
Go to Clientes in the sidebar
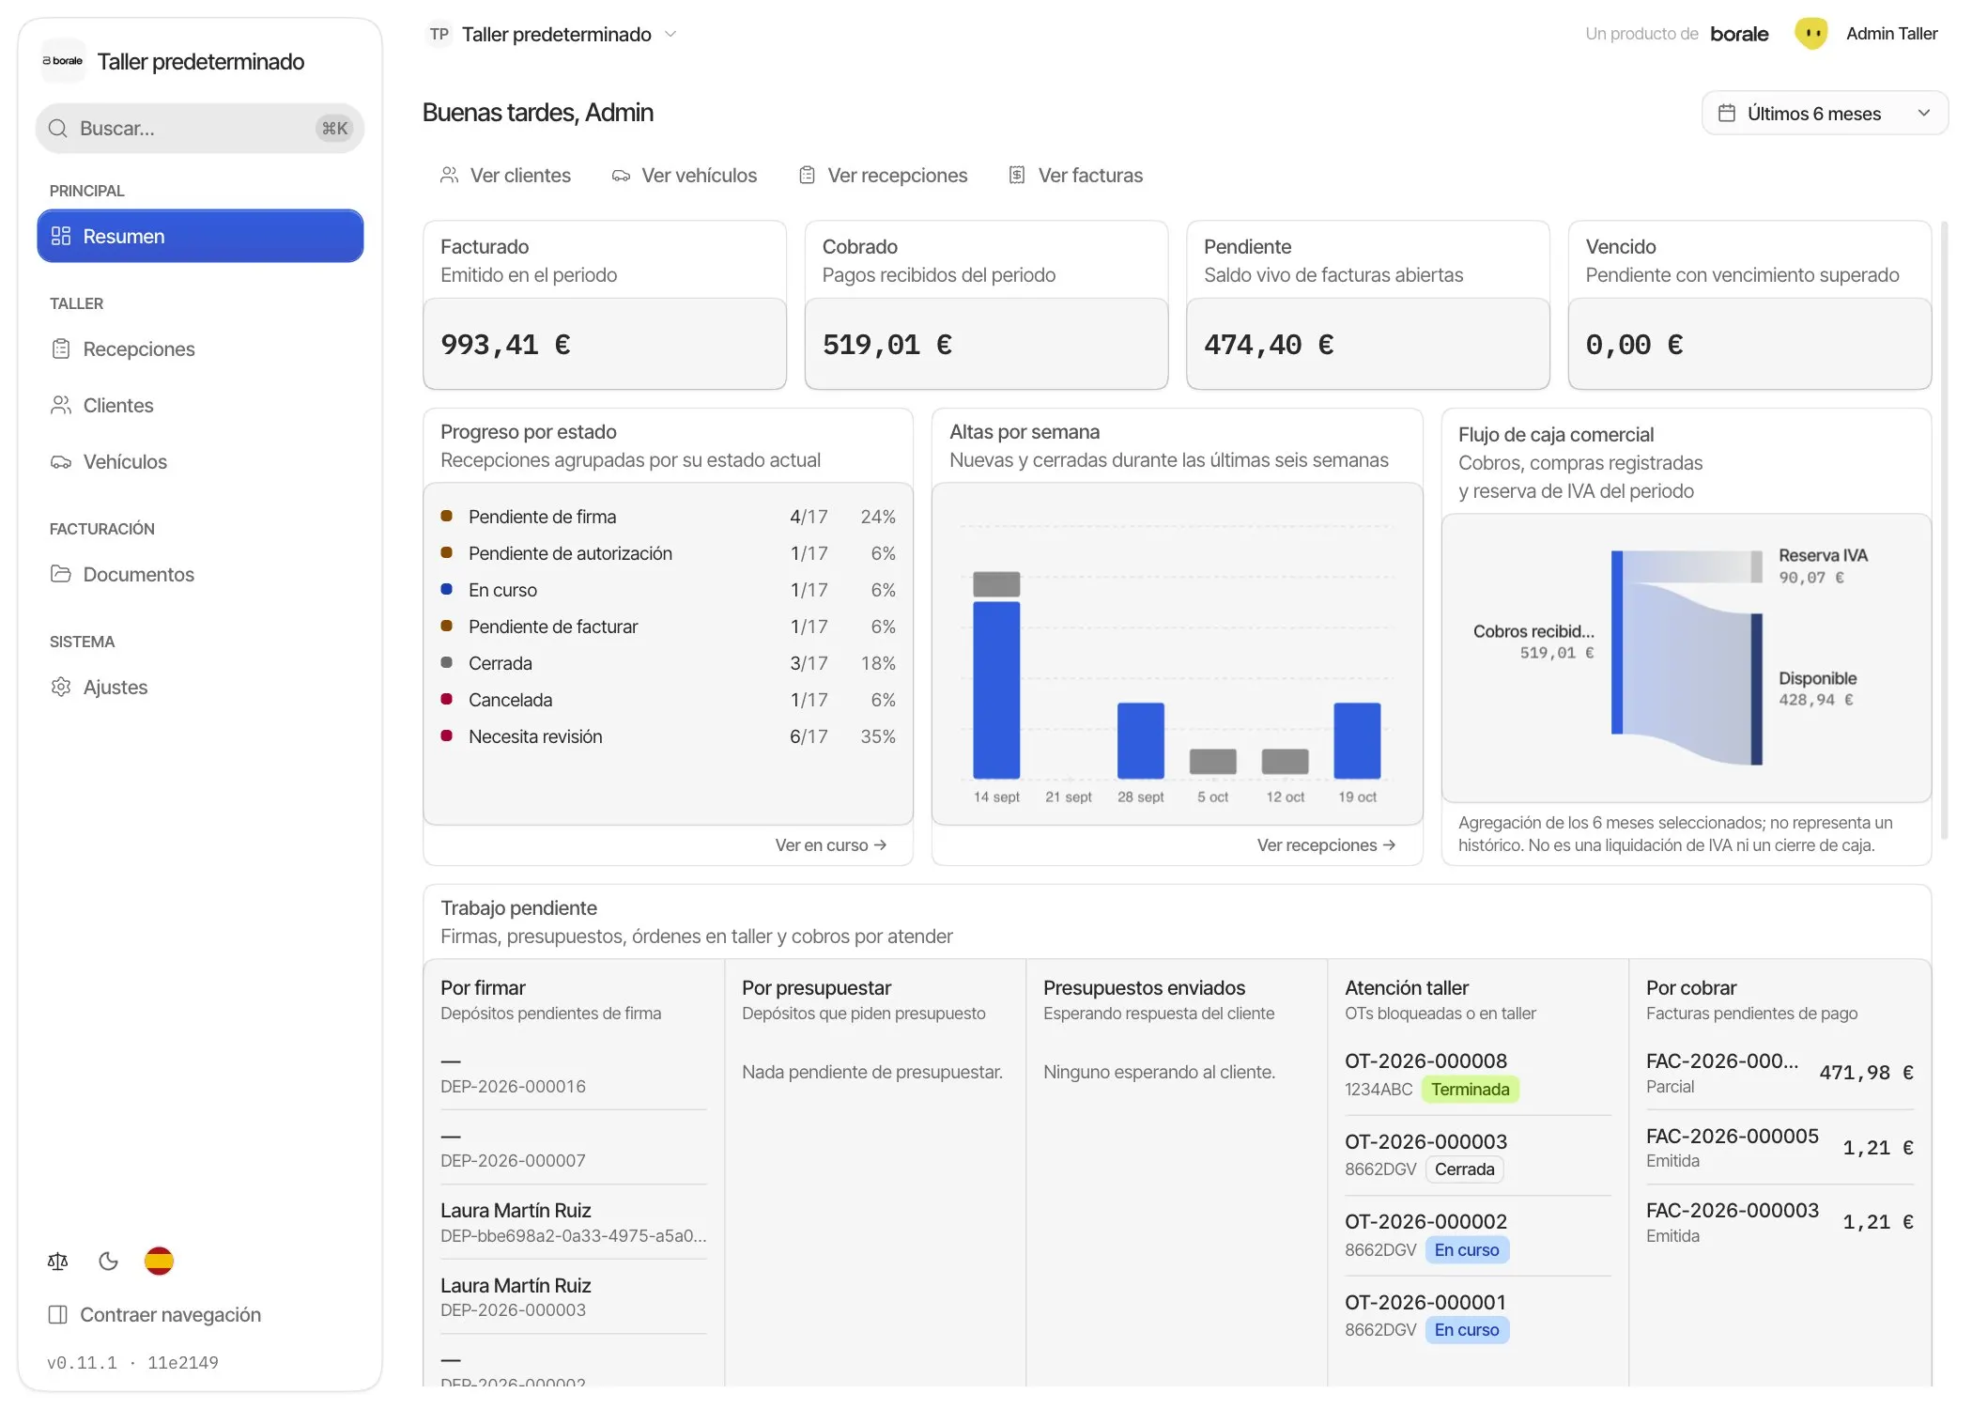click(200, 405)
